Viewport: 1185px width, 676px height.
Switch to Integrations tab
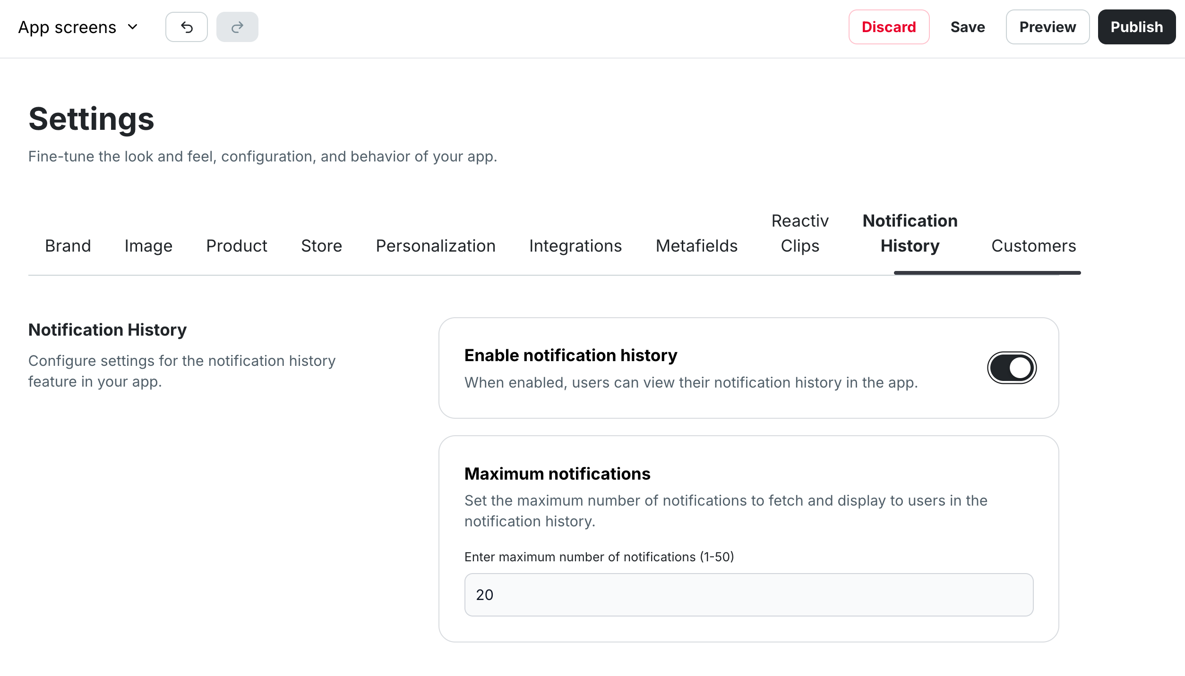click(575, 246)
